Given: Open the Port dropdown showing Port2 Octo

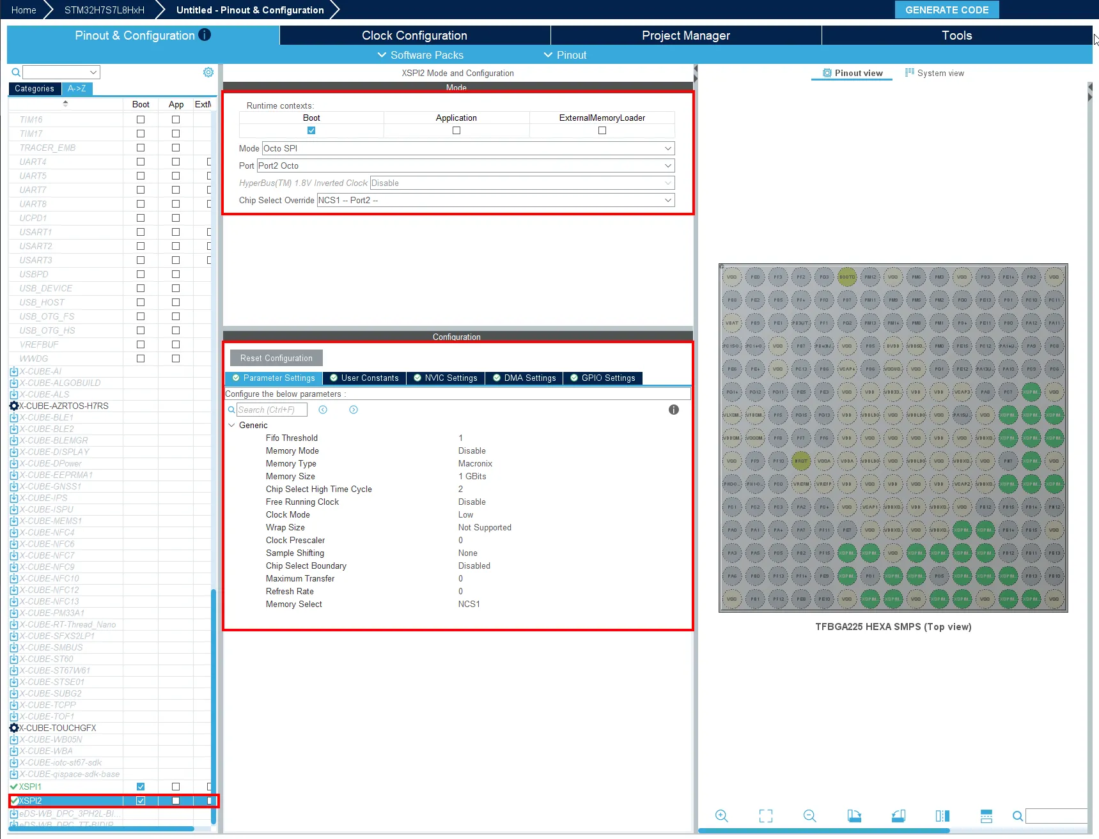Looking at the screenshot, I should (465, 165).
